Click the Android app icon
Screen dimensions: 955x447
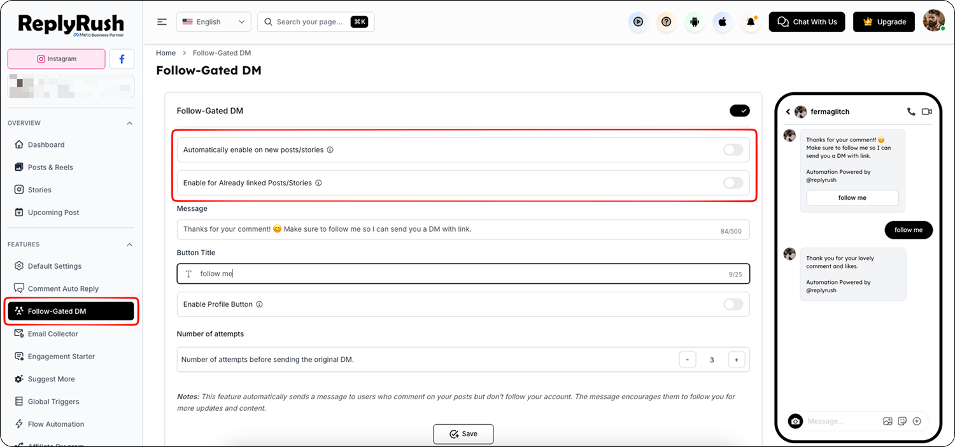click(x=695, y=22)
